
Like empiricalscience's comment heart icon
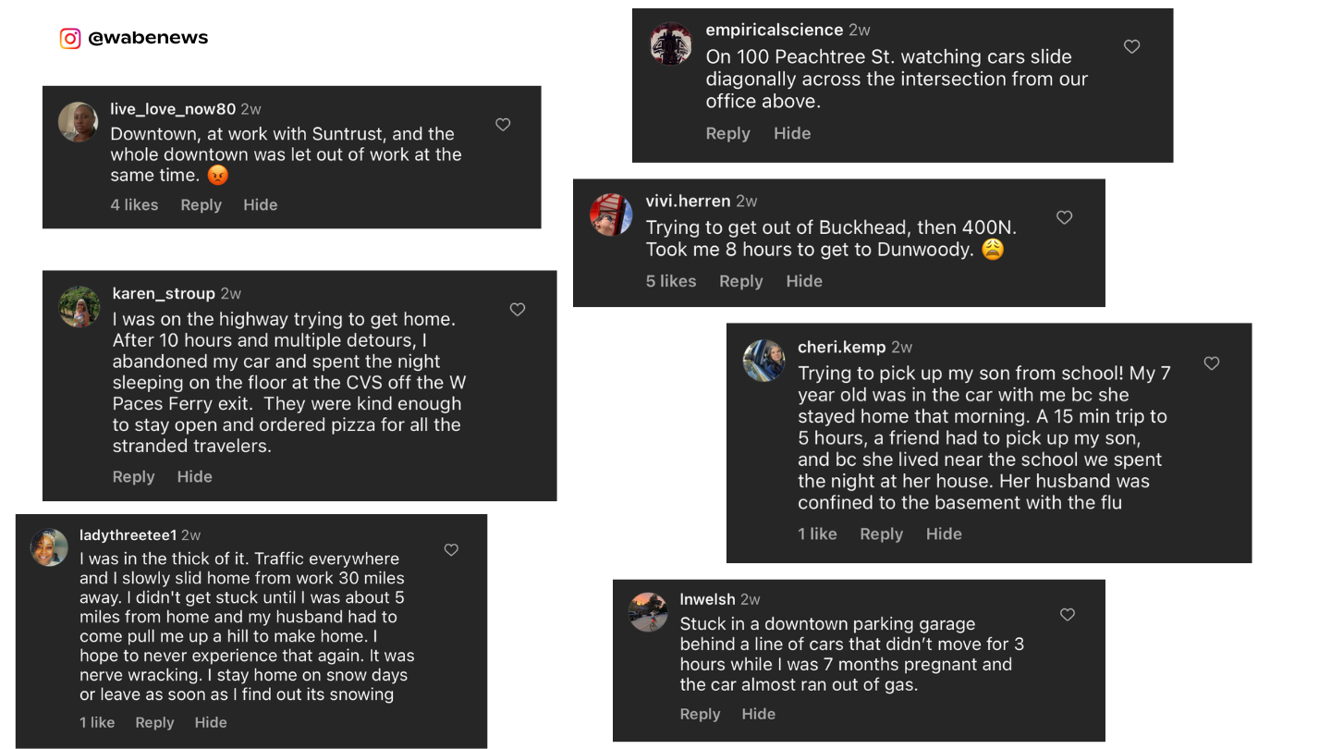(x=1131, y=46)
